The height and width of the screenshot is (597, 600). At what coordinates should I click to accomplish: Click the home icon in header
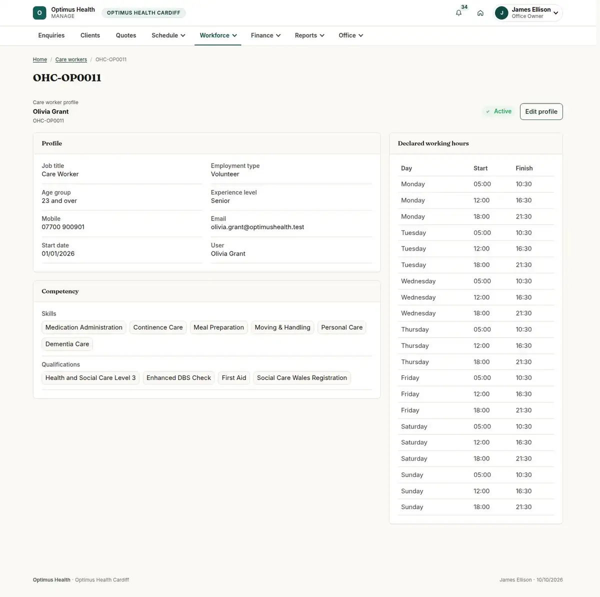click(x=480, y=13)
